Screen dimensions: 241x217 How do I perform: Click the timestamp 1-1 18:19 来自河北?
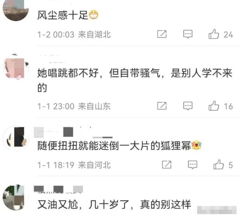(74, 165)
